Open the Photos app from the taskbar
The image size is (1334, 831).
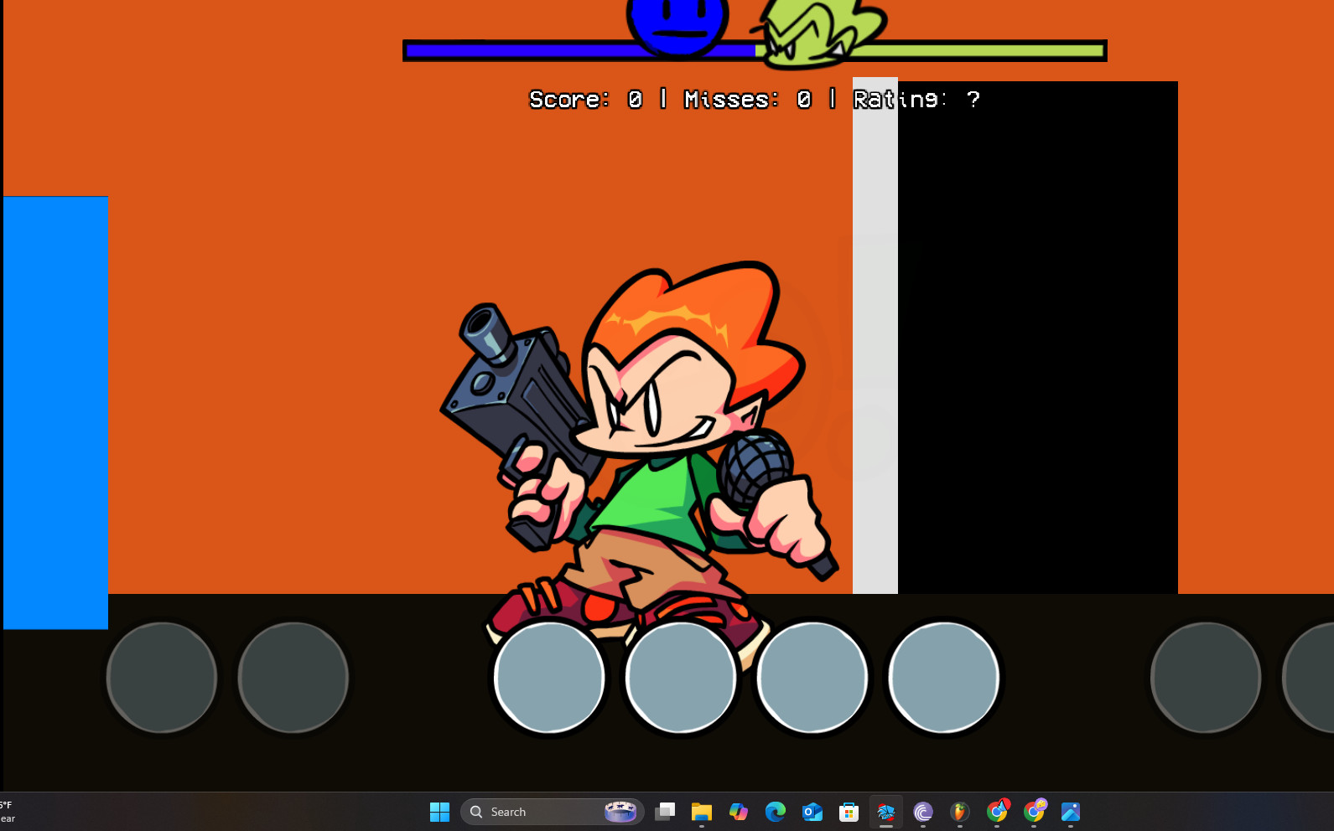(1071, 812)
